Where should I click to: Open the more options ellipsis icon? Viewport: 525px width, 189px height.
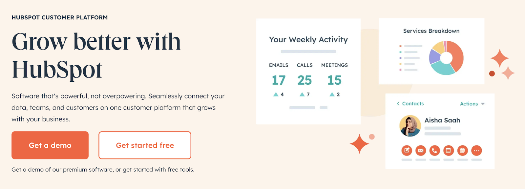coord(477,151)
